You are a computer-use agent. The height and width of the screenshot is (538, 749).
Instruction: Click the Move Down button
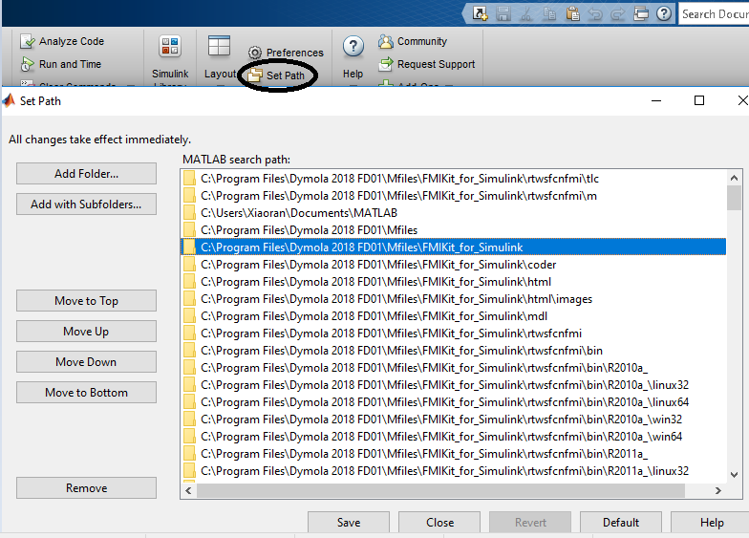click(x=86, y=362)
